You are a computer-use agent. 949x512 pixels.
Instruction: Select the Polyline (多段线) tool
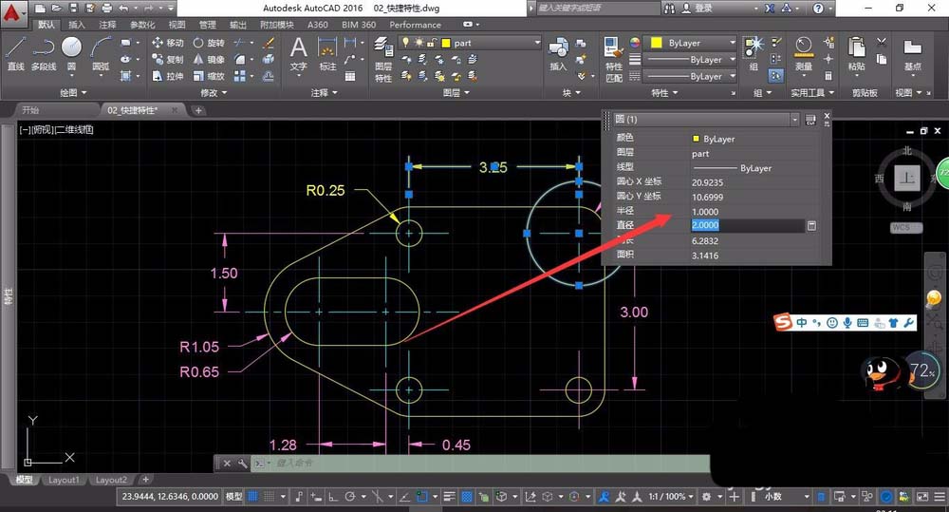(43, 54)
